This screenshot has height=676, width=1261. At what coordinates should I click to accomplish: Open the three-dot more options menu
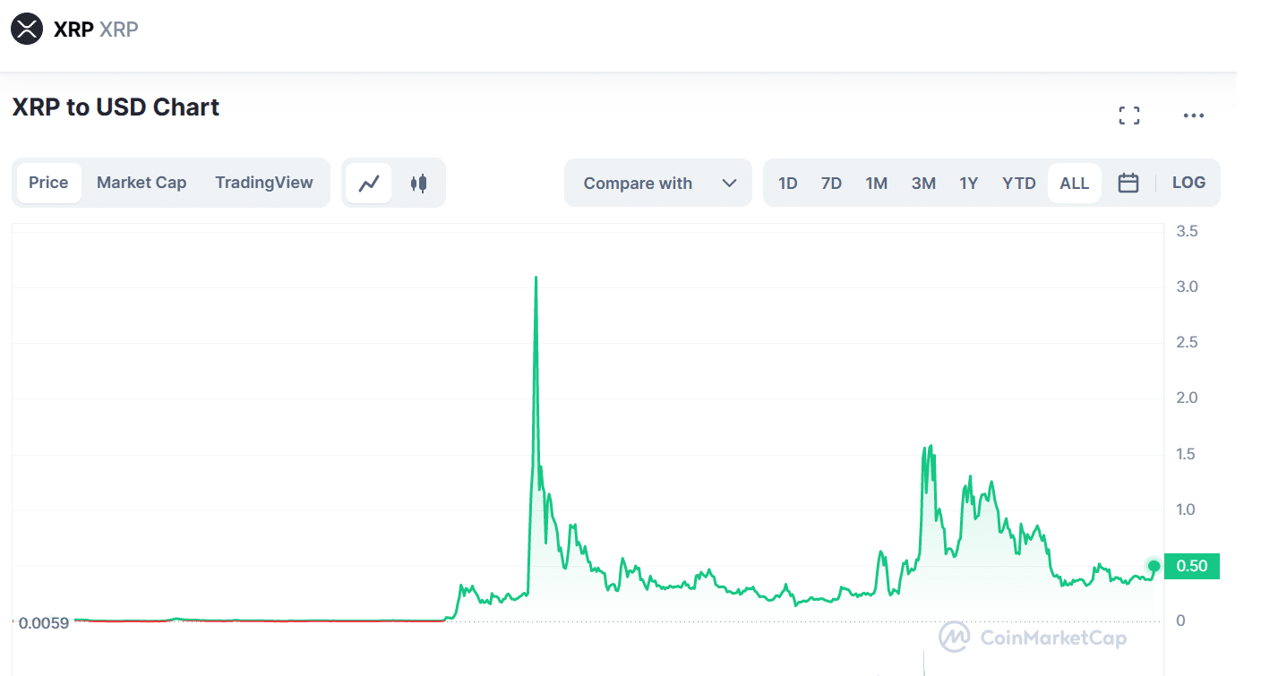(1194, 116)
